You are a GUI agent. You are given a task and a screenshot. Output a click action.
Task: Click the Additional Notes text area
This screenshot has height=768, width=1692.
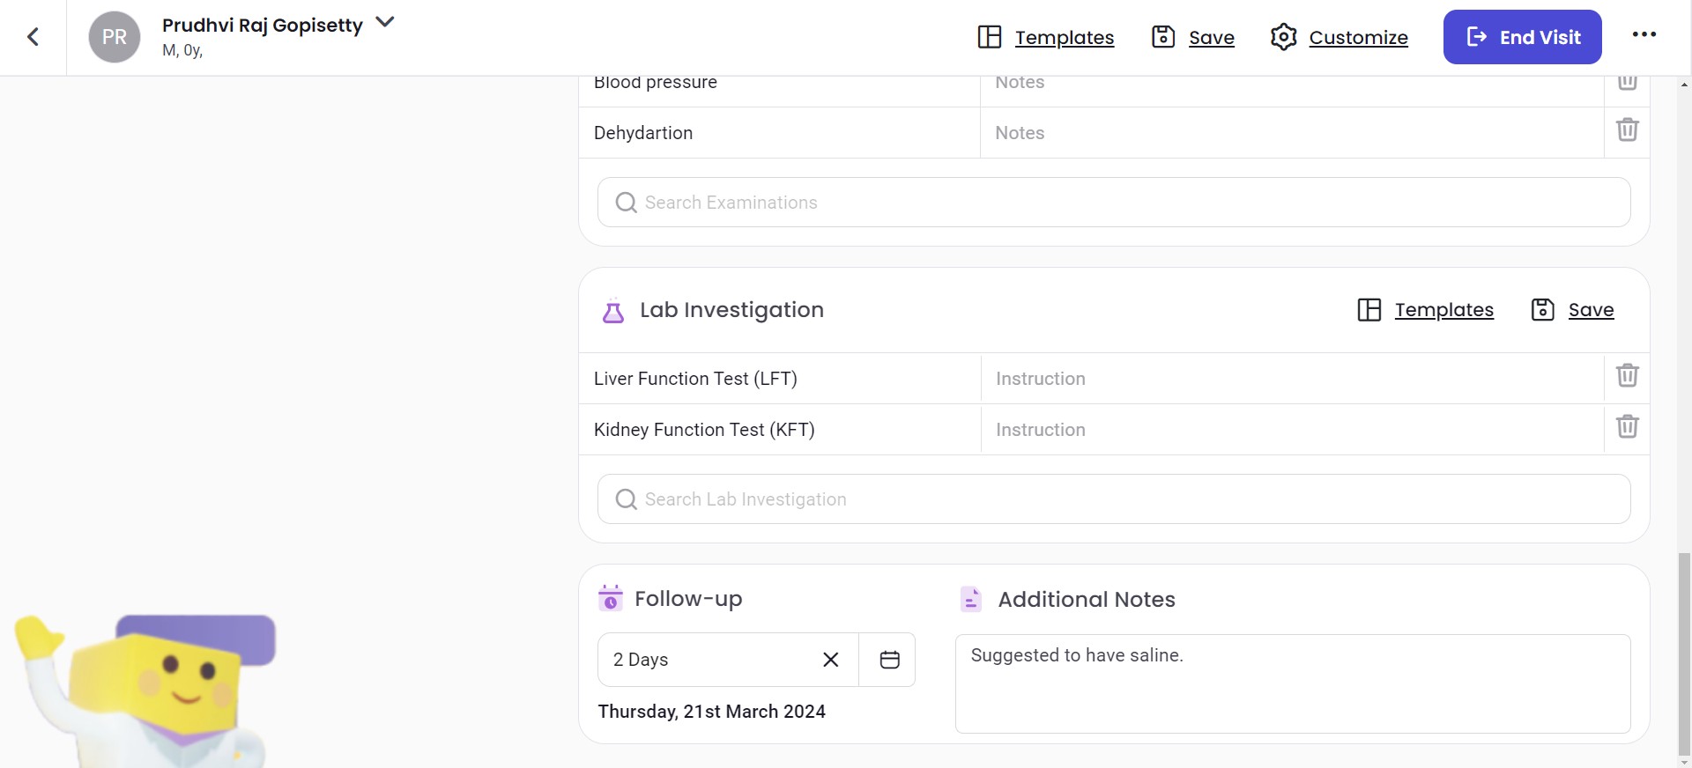1292,684
